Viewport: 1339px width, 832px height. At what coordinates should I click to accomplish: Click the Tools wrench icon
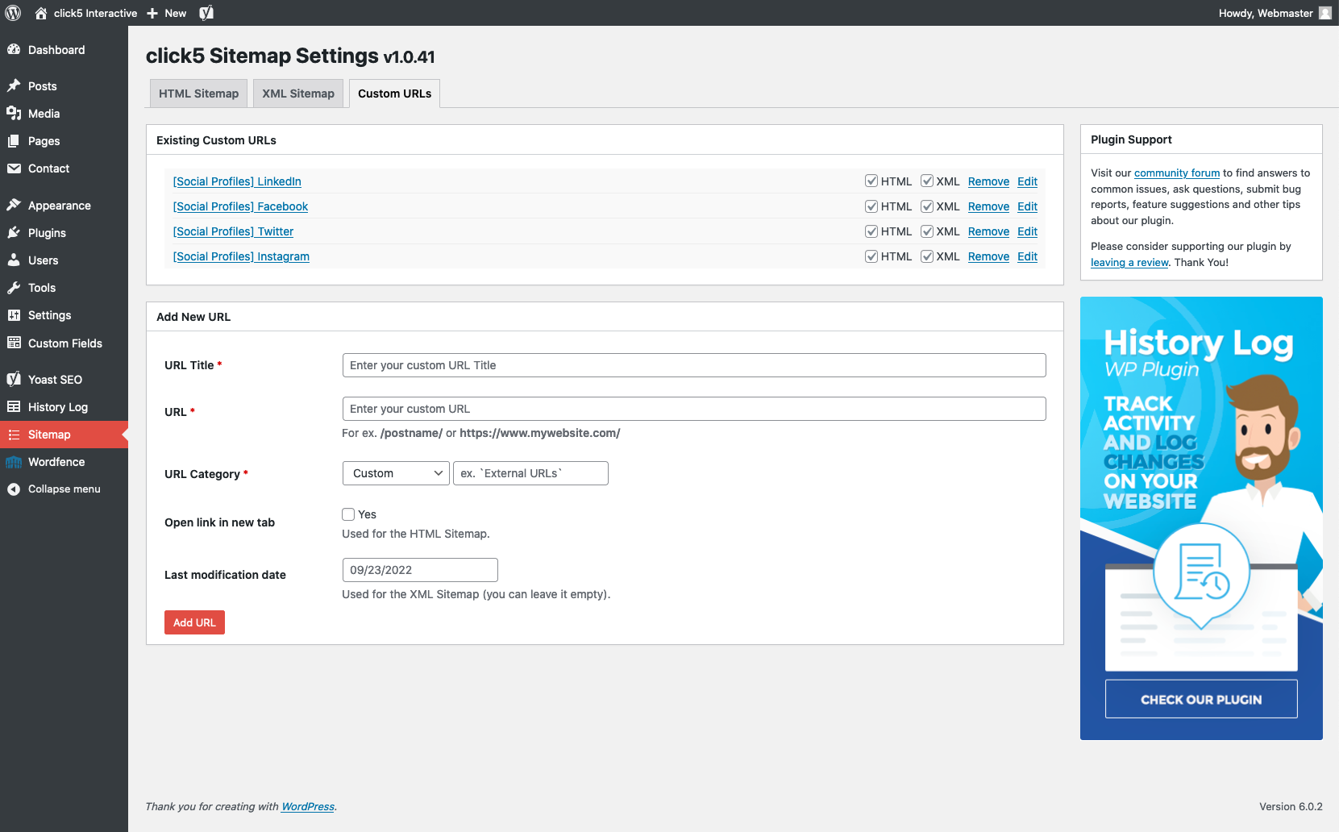(x=14, y=288)
